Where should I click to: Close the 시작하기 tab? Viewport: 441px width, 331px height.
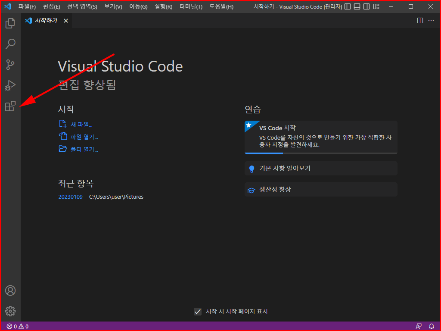point(66,21)
